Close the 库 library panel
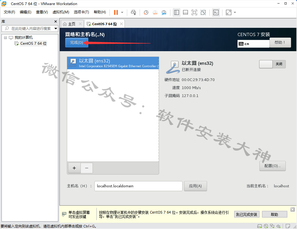Image resolution: width=297 pixels, height=229 pixels. tap(56, 21)
